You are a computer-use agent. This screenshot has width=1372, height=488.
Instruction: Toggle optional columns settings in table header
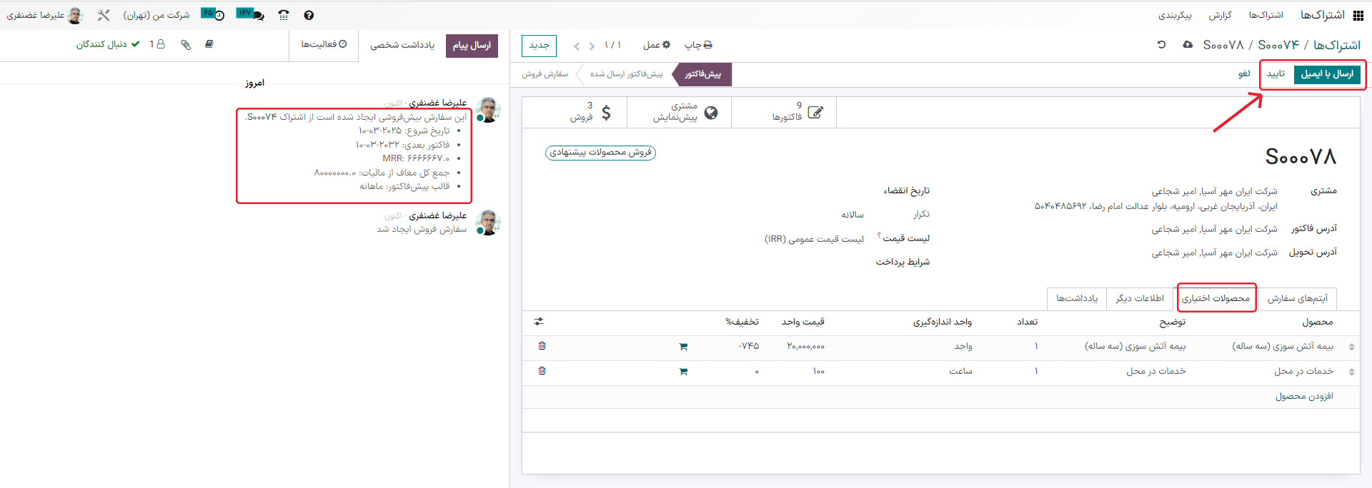[539, 322]
